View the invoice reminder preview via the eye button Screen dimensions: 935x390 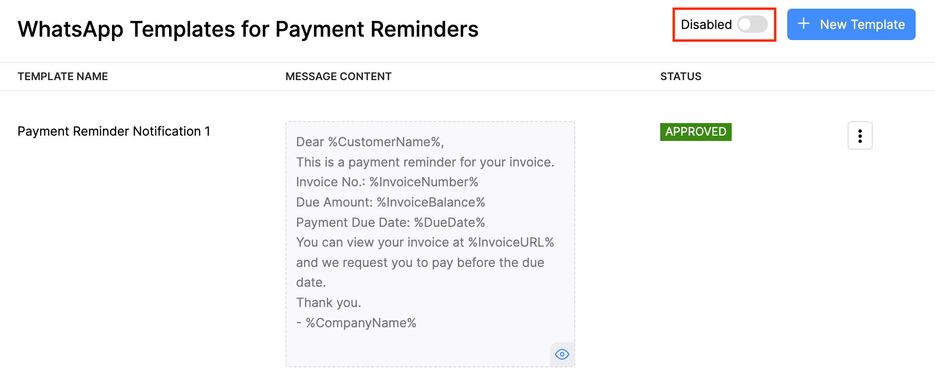point(562,354)
